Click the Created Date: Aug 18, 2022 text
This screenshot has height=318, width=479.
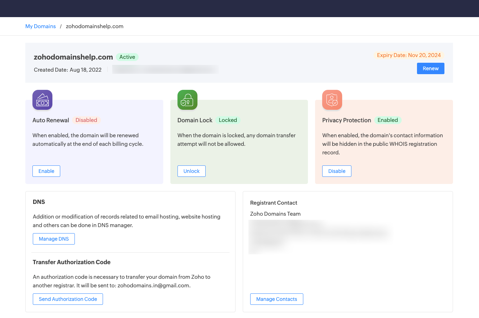pos(68,70)
